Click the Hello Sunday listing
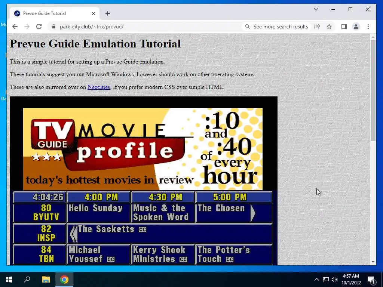Image resolution: width=383 pixels, height=287 pixels. (x=99, y=213)
